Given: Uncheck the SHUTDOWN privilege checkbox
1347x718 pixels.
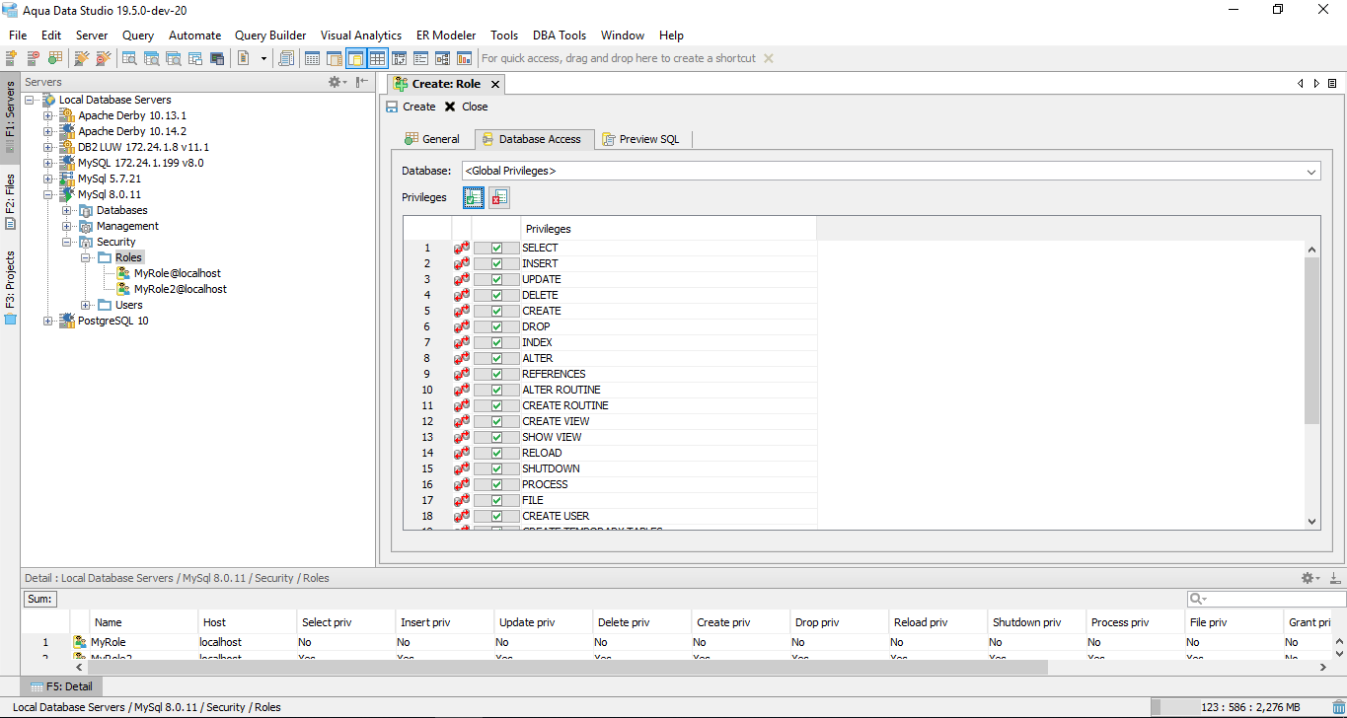Looking at the screenshot, I should point(497,468).
